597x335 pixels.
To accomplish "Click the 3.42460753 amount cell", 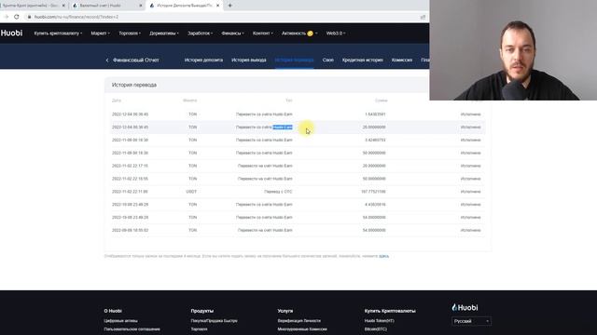I will pyautogui.click(x=375, y=141).
